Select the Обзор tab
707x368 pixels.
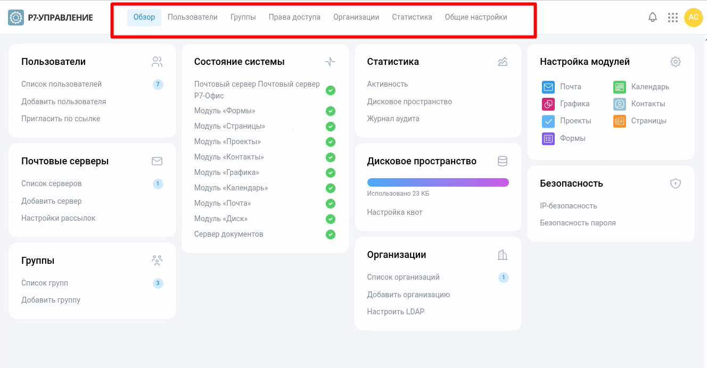(x=144, y=17)
